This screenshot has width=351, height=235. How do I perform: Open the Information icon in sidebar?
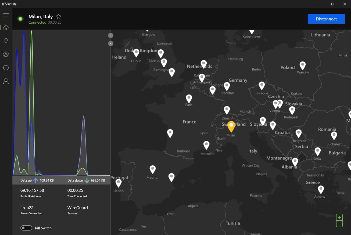coord(6,68)
